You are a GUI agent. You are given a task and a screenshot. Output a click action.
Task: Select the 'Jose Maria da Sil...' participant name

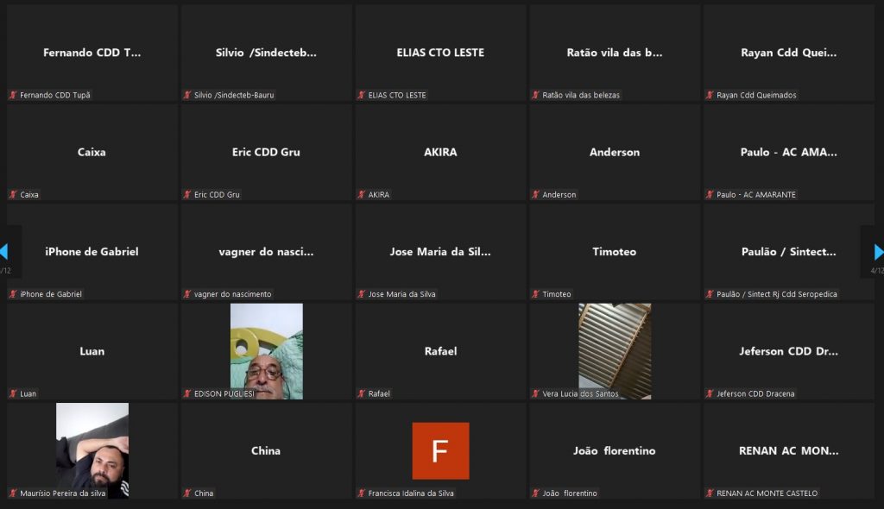point(440,251)
